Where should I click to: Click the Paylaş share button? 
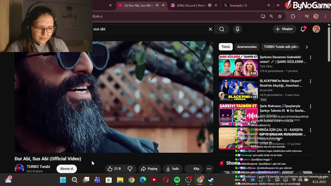(149, 169)
